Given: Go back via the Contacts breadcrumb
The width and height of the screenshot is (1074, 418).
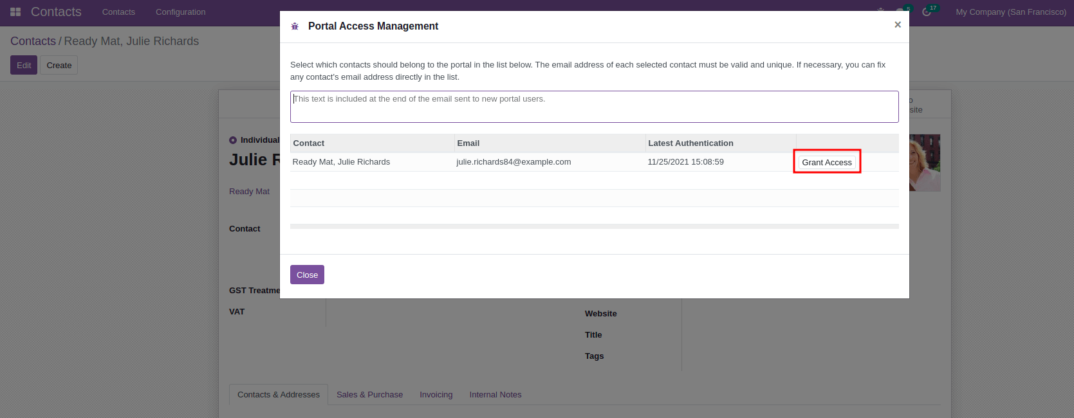Looking at the screenshot, I should pos(33,41).
